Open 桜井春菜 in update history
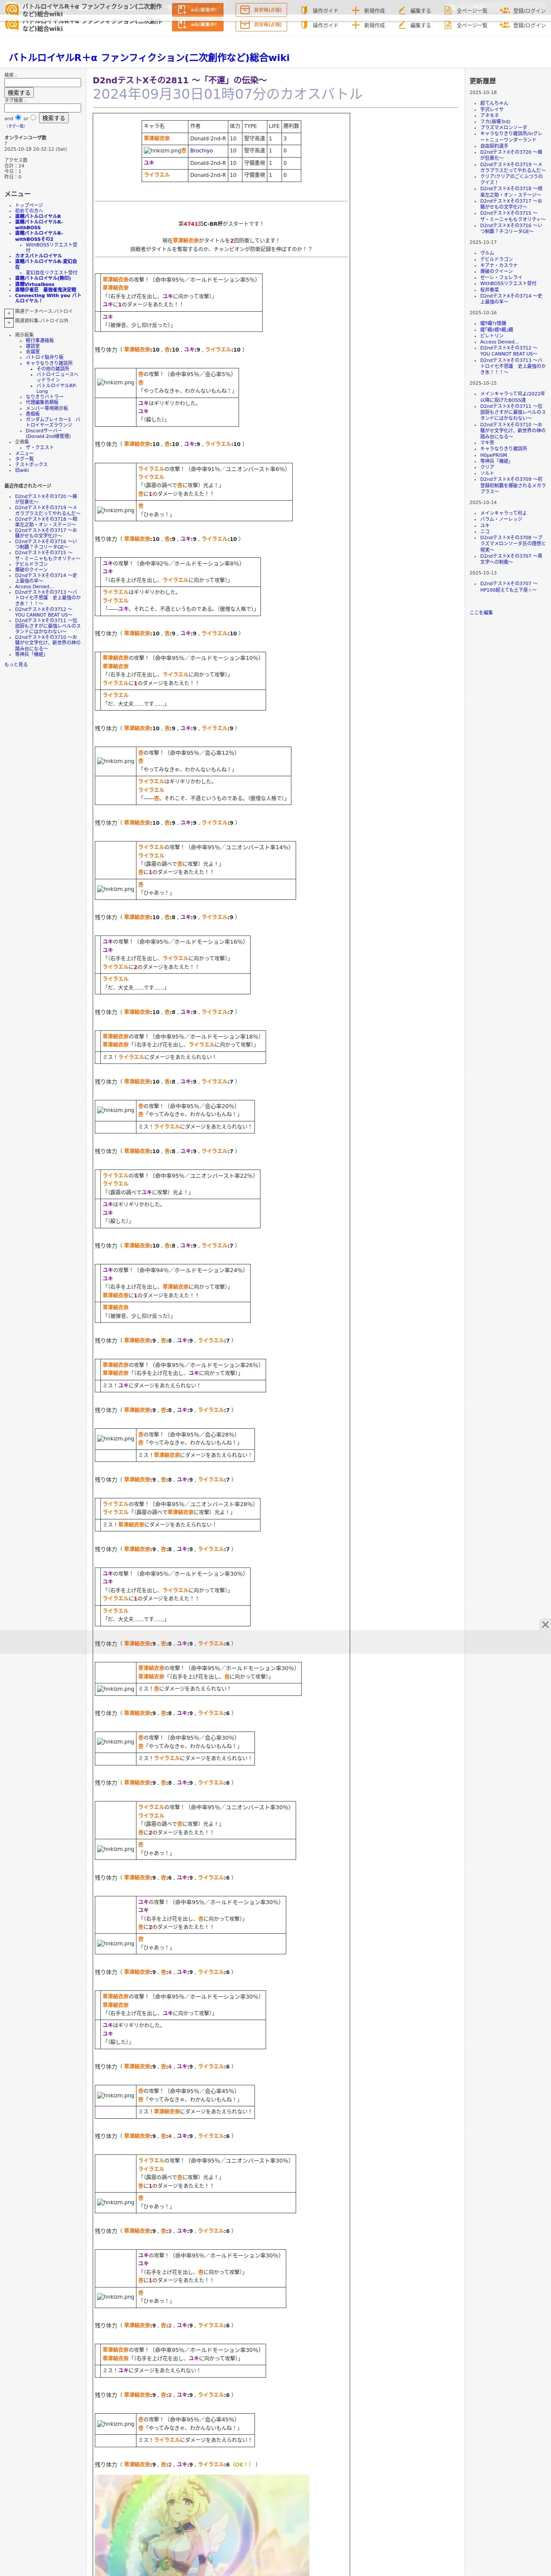 click(x=489, y=289)
